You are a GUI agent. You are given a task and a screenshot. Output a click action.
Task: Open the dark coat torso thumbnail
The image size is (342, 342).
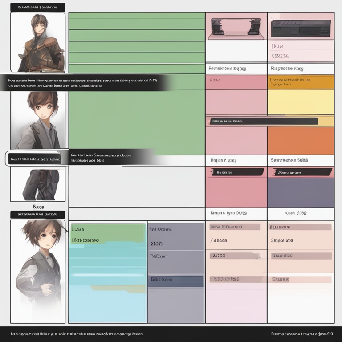pos(38,184)
